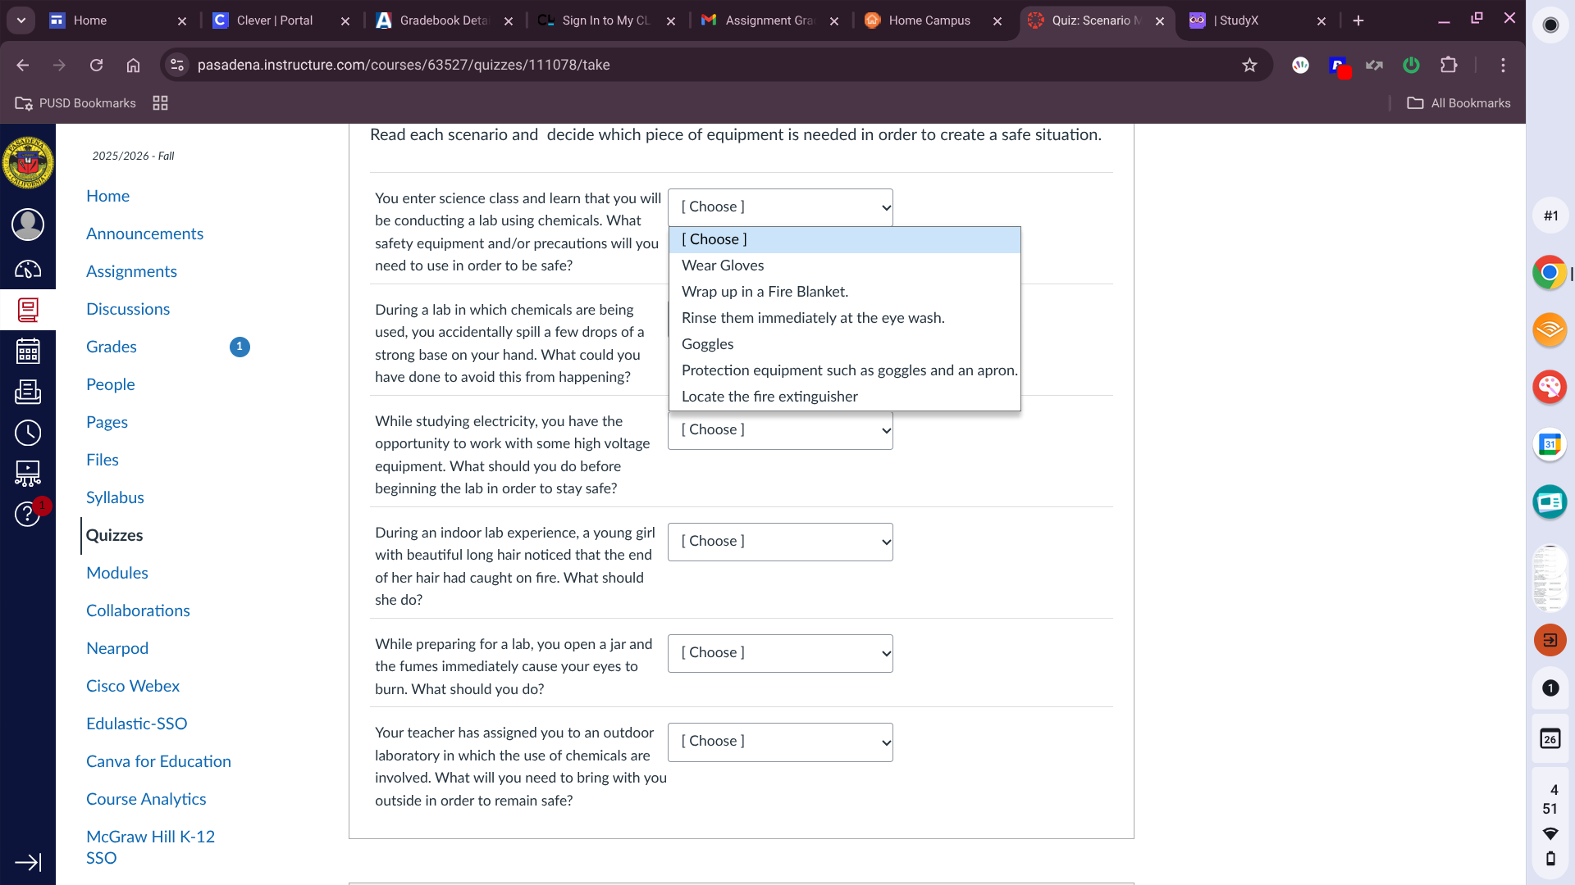Bookmark this page with the star icon

[x=1250, y=65]
